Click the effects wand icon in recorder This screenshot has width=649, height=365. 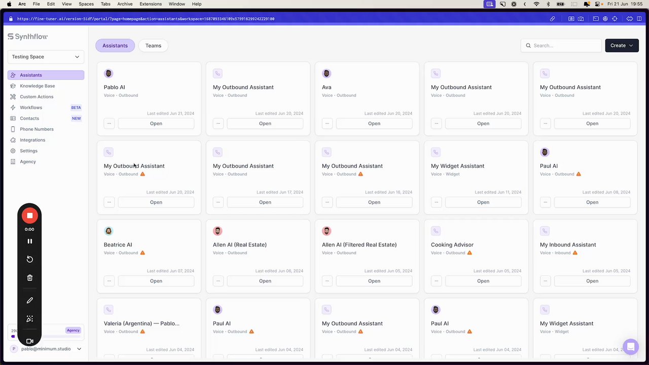(29, 319)
